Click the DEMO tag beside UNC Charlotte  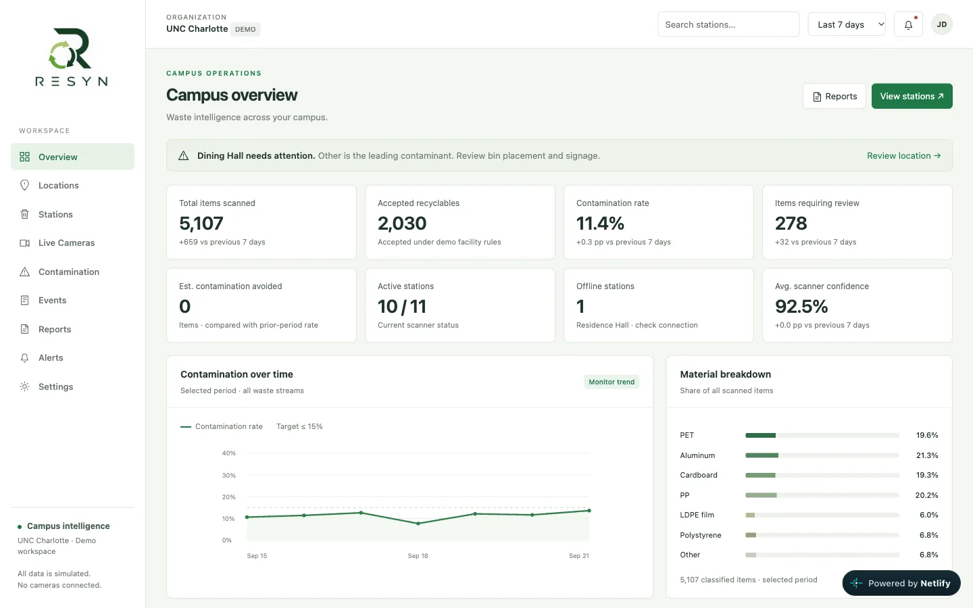point(245,30)
